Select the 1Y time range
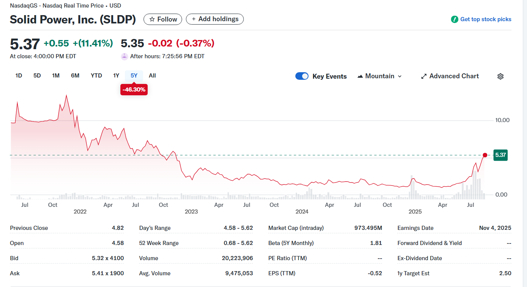 click(116, 76)
